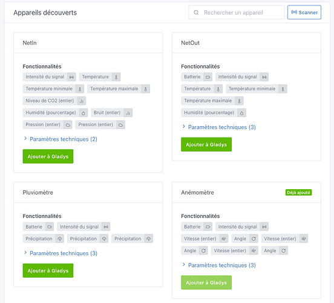
Task: Click the CO2 level chart icon in NetIn
Action: coord(81,101)
